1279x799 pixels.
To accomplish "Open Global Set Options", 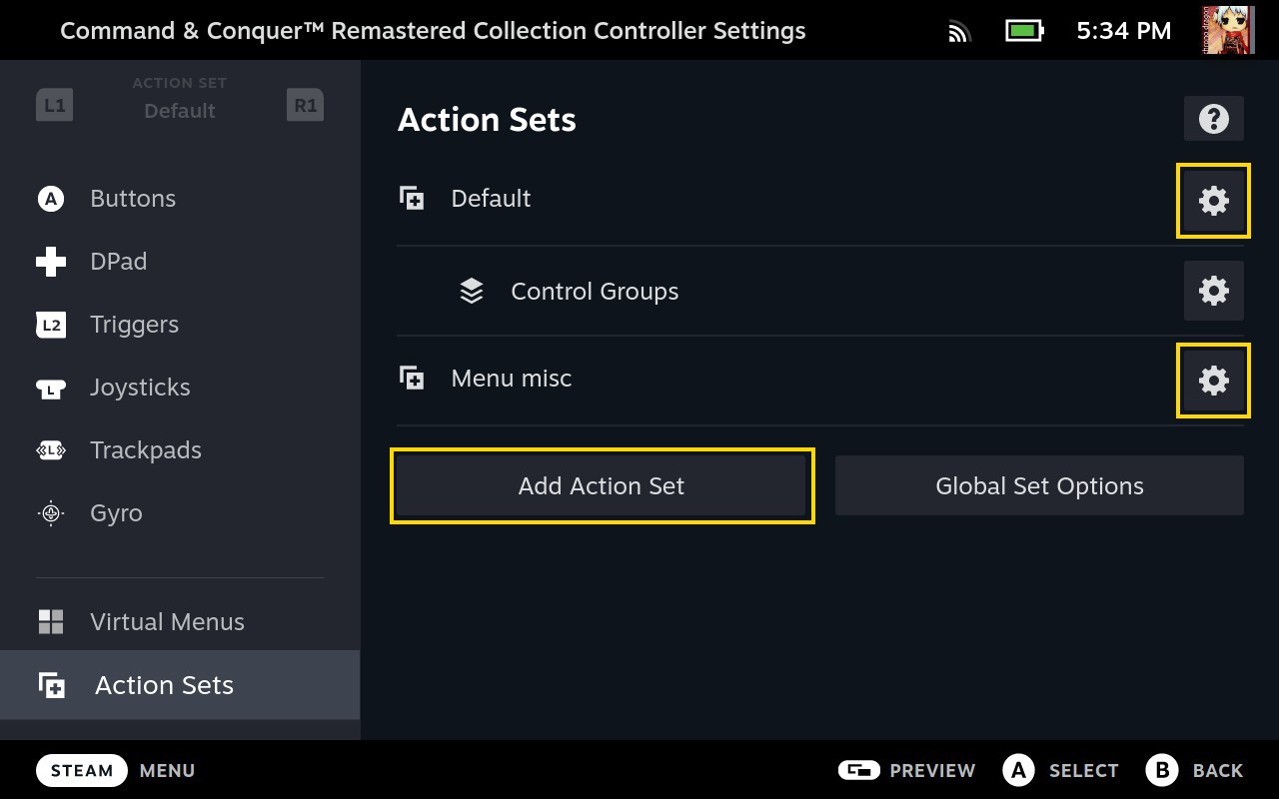I will point(1039,485).
